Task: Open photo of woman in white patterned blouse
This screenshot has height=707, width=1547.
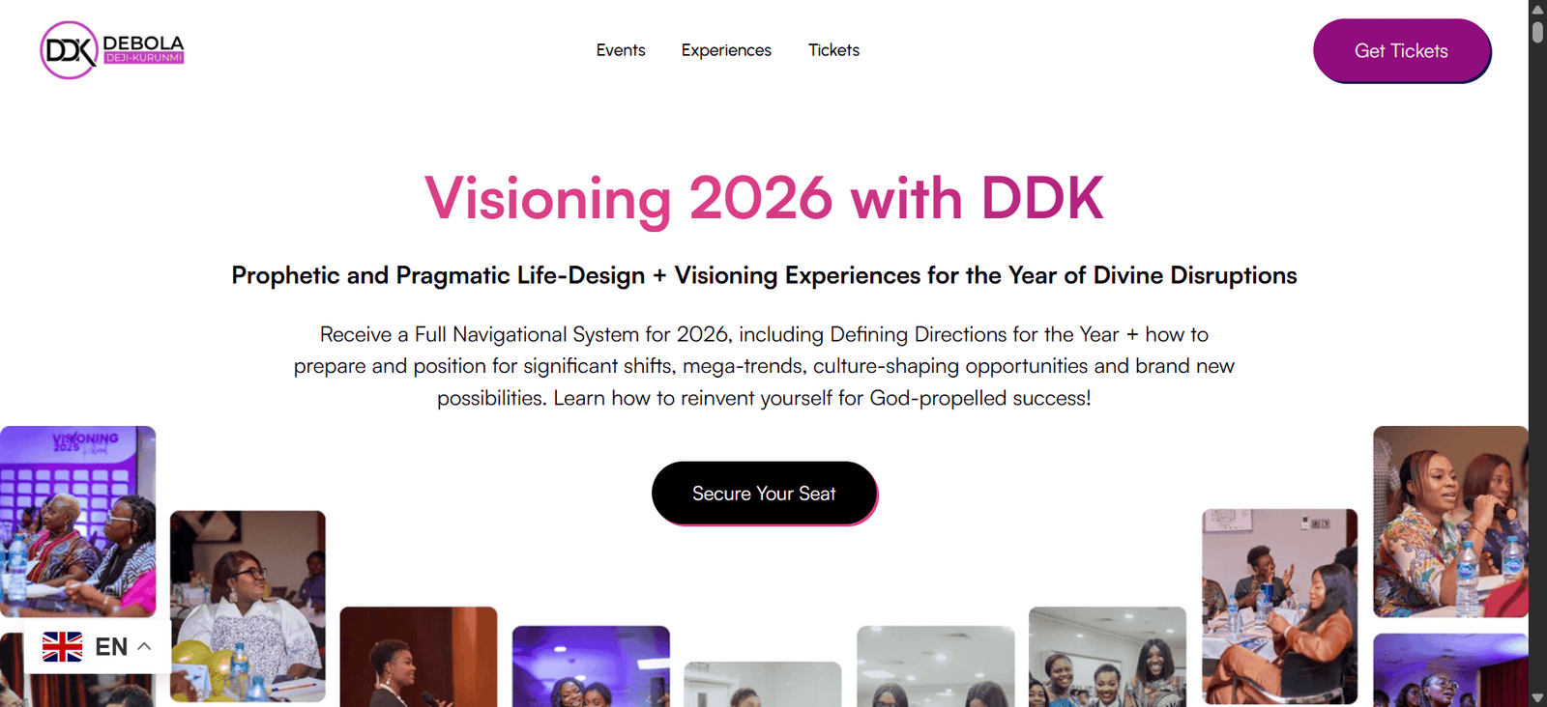Action: point(248,606)
